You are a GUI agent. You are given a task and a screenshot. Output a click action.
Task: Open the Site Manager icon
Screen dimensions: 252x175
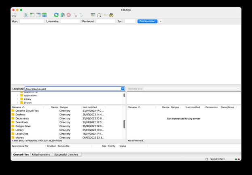click(14, 15)
